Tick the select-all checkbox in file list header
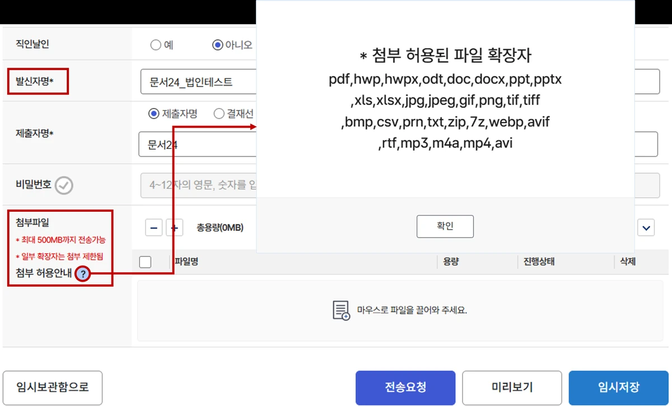The image size is (672, 406). [145, 262]
